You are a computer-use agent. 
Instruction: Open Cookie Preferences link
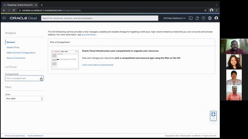[35, 136]
